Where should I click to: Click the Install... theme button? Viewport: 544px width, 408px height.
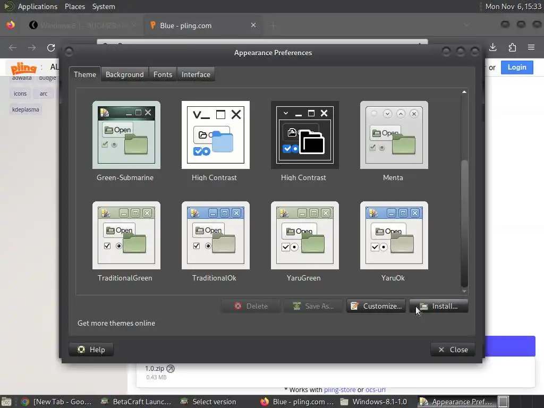coord(439,306)
